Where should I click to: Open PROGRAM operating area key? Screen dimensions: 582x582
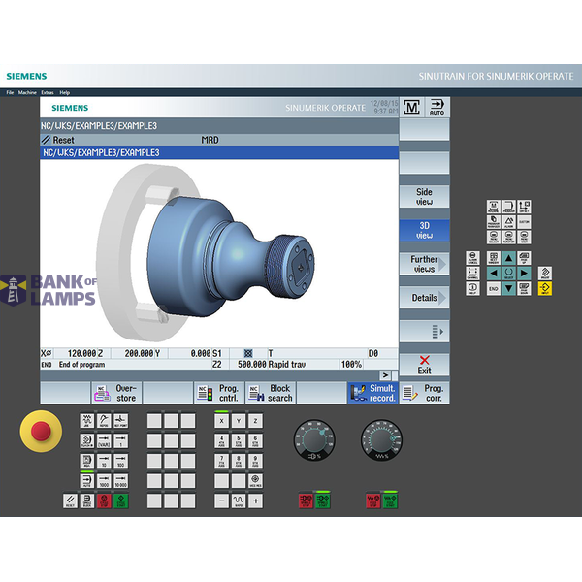(508, 207)
